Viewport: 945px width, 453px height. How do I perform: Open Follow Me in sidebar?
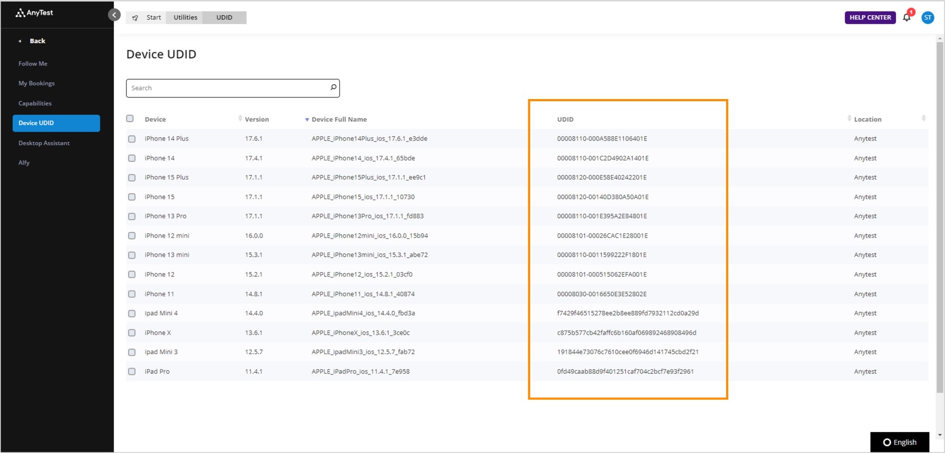pyautogui.click(x=33, y=63)
